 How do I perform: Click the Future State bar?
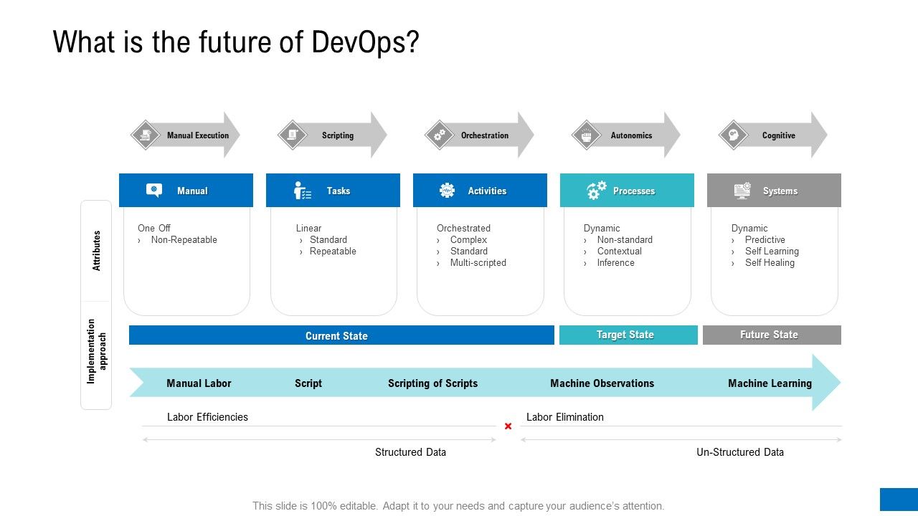pos(772,335)
